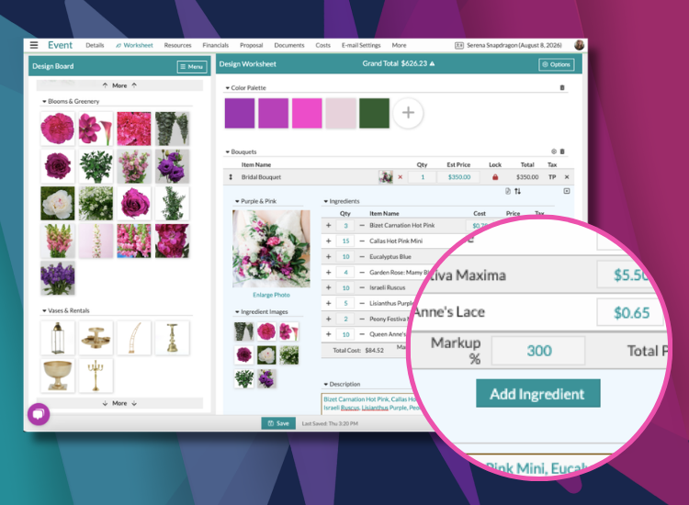Select the pale pink color swatch
Image resolution: width=689 pixels, height=505 pixels.
tap(341, 113)
